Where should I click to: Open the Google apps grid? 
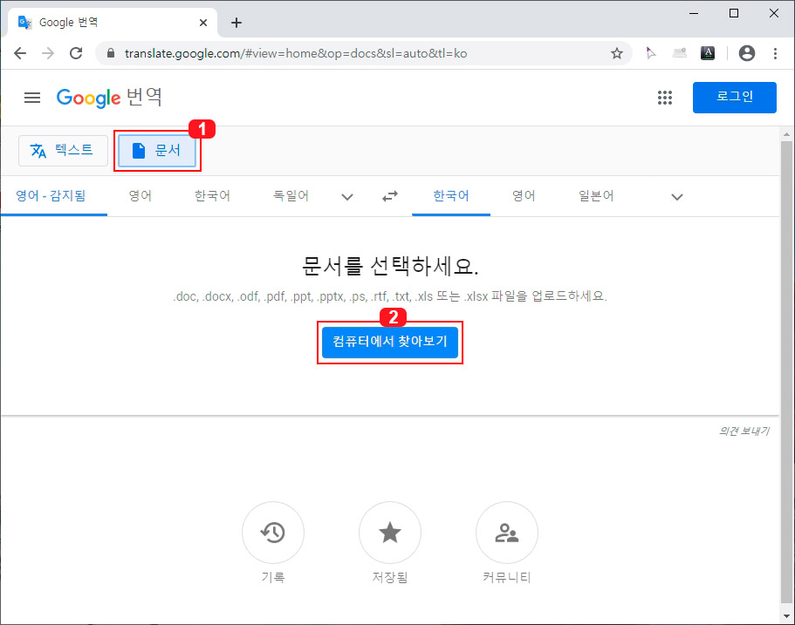click(665, 98)
